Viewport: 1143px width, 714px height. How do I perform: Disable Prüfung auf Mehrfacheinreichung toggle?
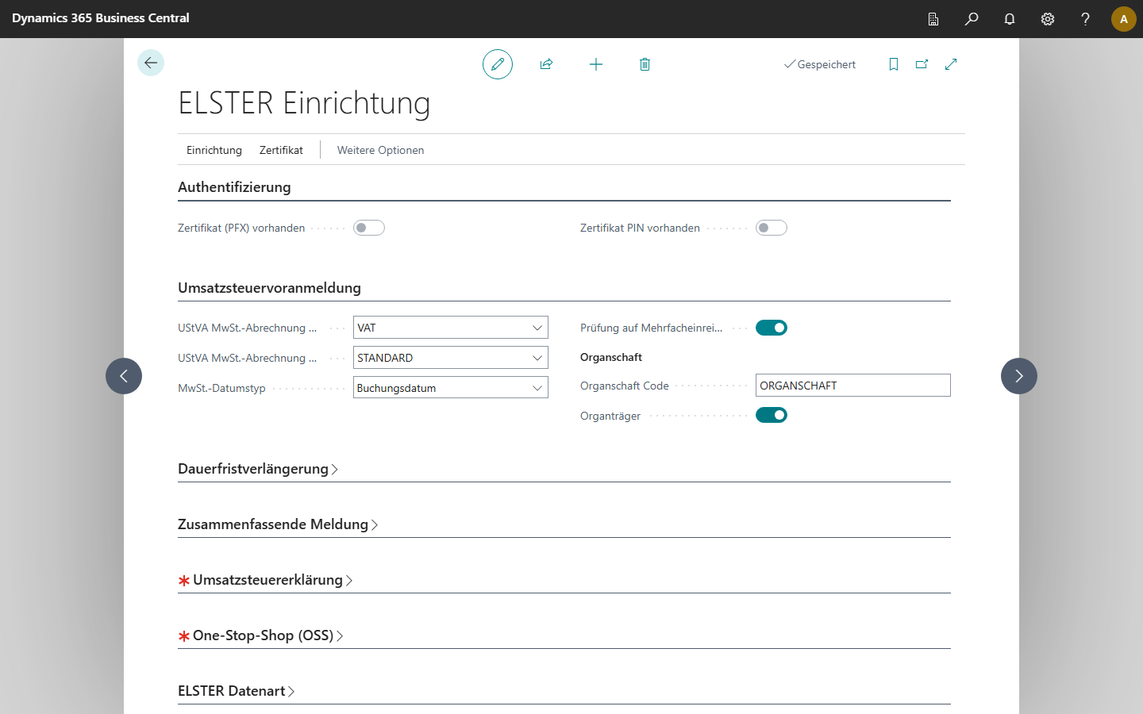tap(772, 328)
